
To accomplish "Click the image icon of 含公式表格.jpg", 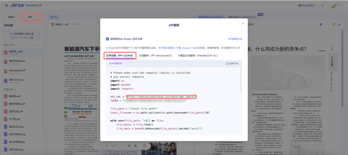I will [6, 142].
